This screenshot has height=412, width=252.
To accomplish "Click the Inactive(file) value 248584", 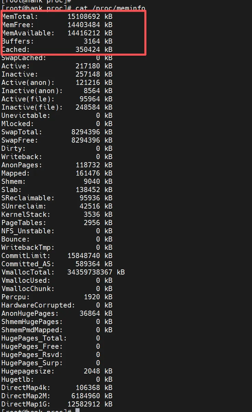I will click(88, 107).
